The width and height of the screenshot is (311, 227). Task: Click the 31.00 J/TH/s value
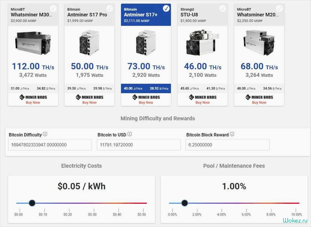point(20,88)
